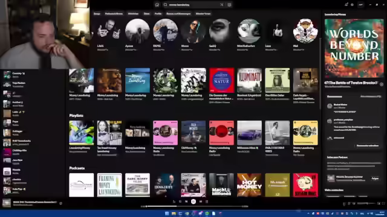Open the cartoon-character artist at the row end
Viewport: 387px width, 217px height.
[305, 31]
